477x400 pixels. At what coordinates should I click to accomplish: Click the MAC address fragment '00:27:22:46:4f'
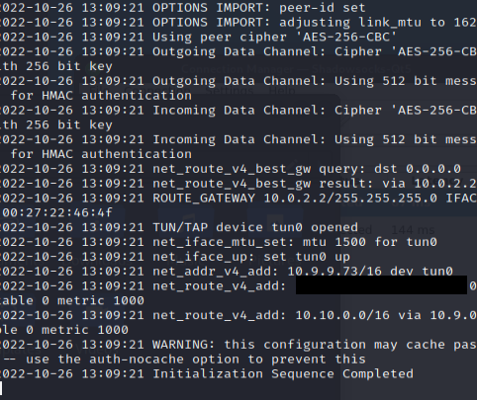click(x=56, y=212)
